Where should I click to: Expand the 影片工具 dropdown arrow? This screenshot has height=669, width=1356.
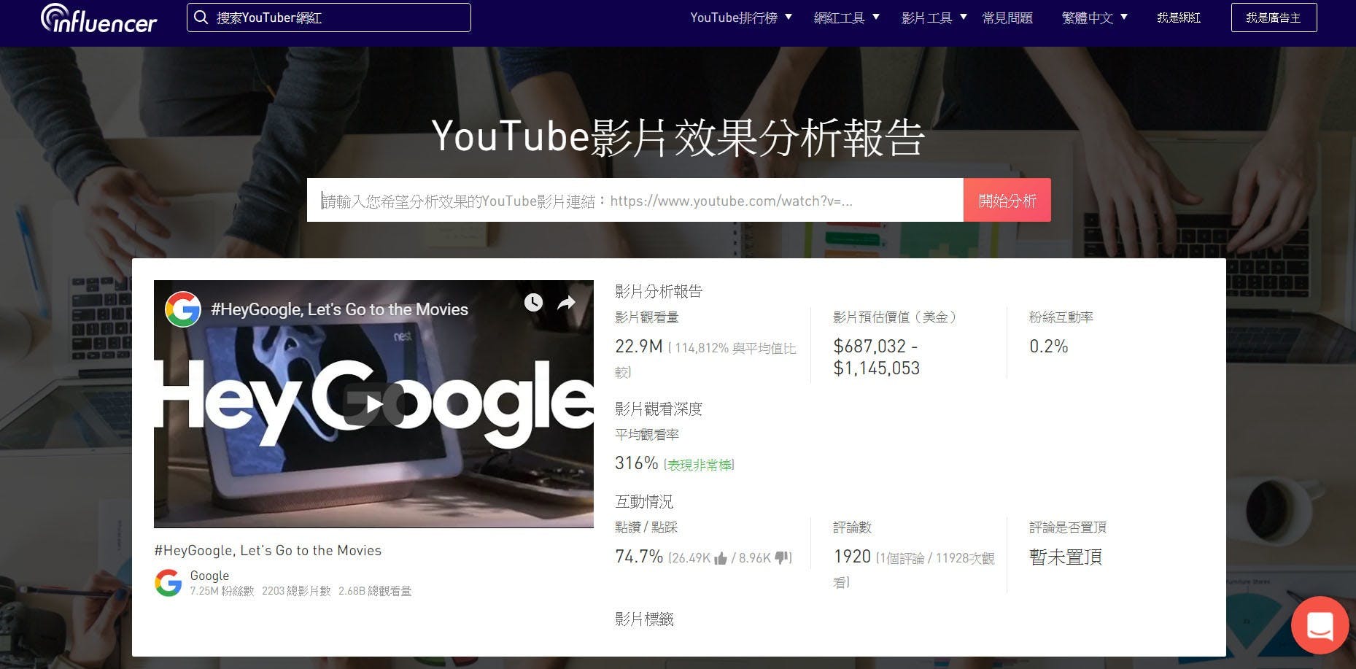pos(964,17)
